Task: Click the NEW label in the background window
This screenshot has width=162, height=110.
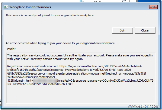Action: coord(97,2)
